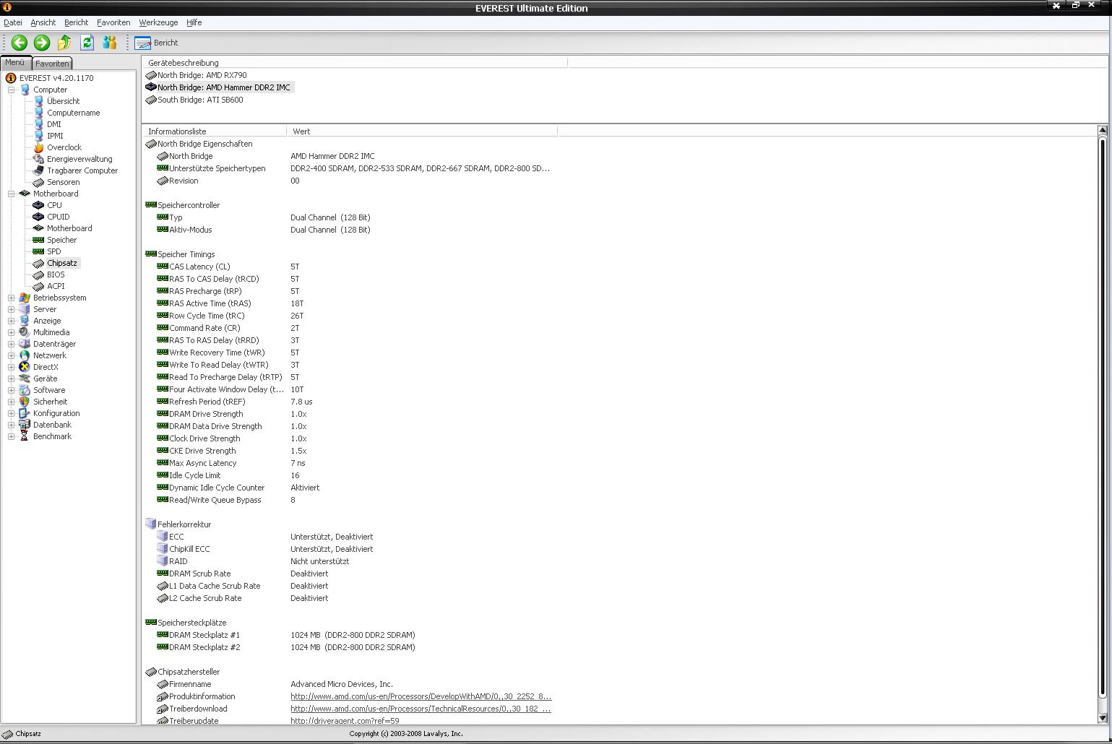Select the Übersicht item icon in tree
Viewport: 1112px width, 744px height.
pos(39,101)
